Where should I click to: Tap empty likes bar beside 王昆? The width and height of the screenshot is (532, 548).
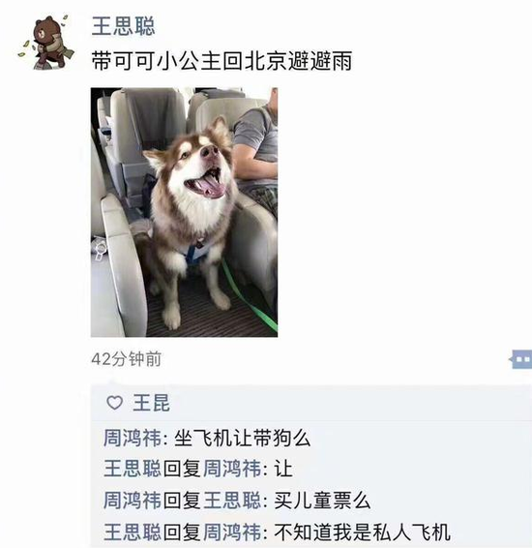(x=349, y=403)
